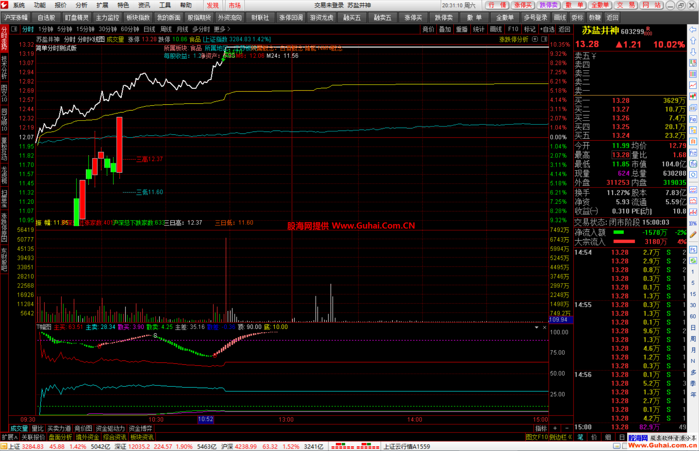Toggle the 扩展 panel at bottom-left
The width and height of the screenshot is (699, 451).
pos(9,437)
